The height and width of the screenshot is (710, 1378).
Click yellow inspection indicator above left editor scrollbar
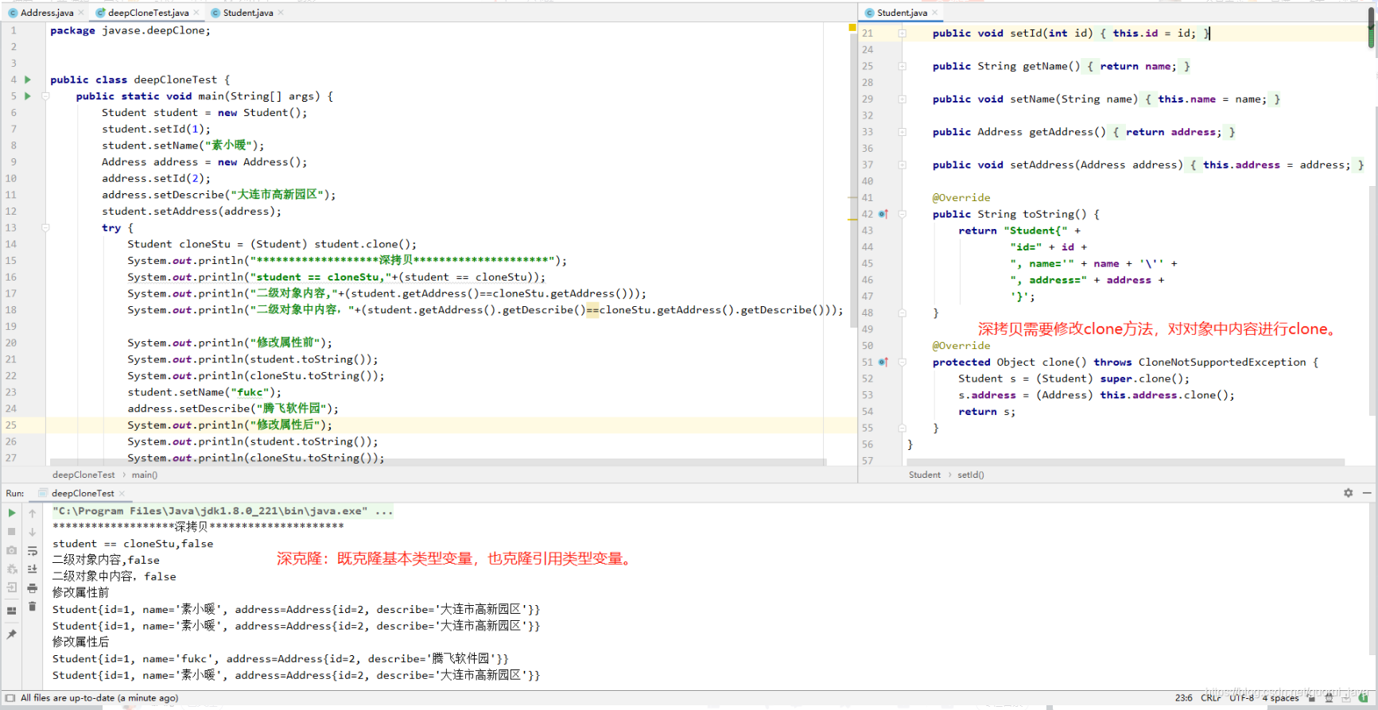[852, 28]
